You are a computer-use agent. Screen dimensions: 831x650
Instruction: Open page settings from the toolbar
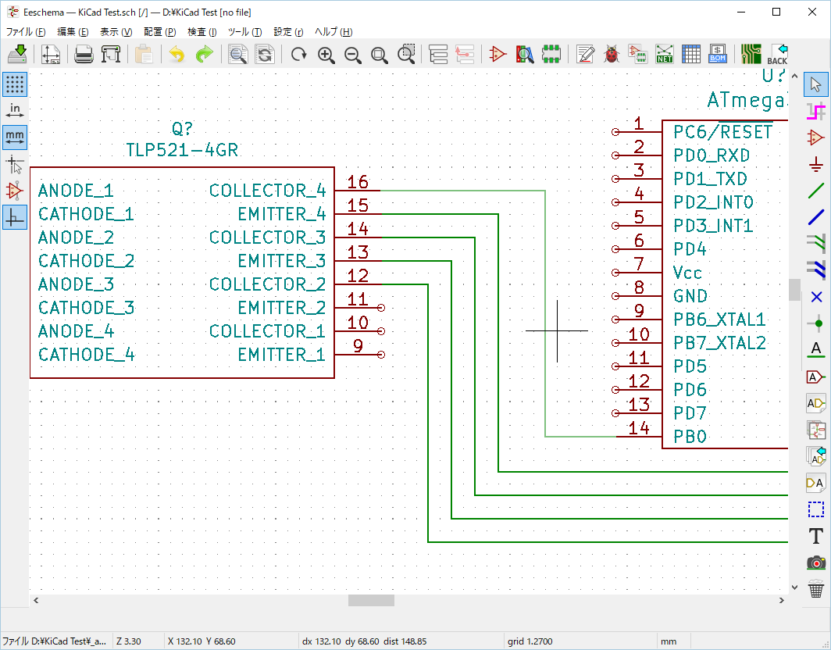50,54
